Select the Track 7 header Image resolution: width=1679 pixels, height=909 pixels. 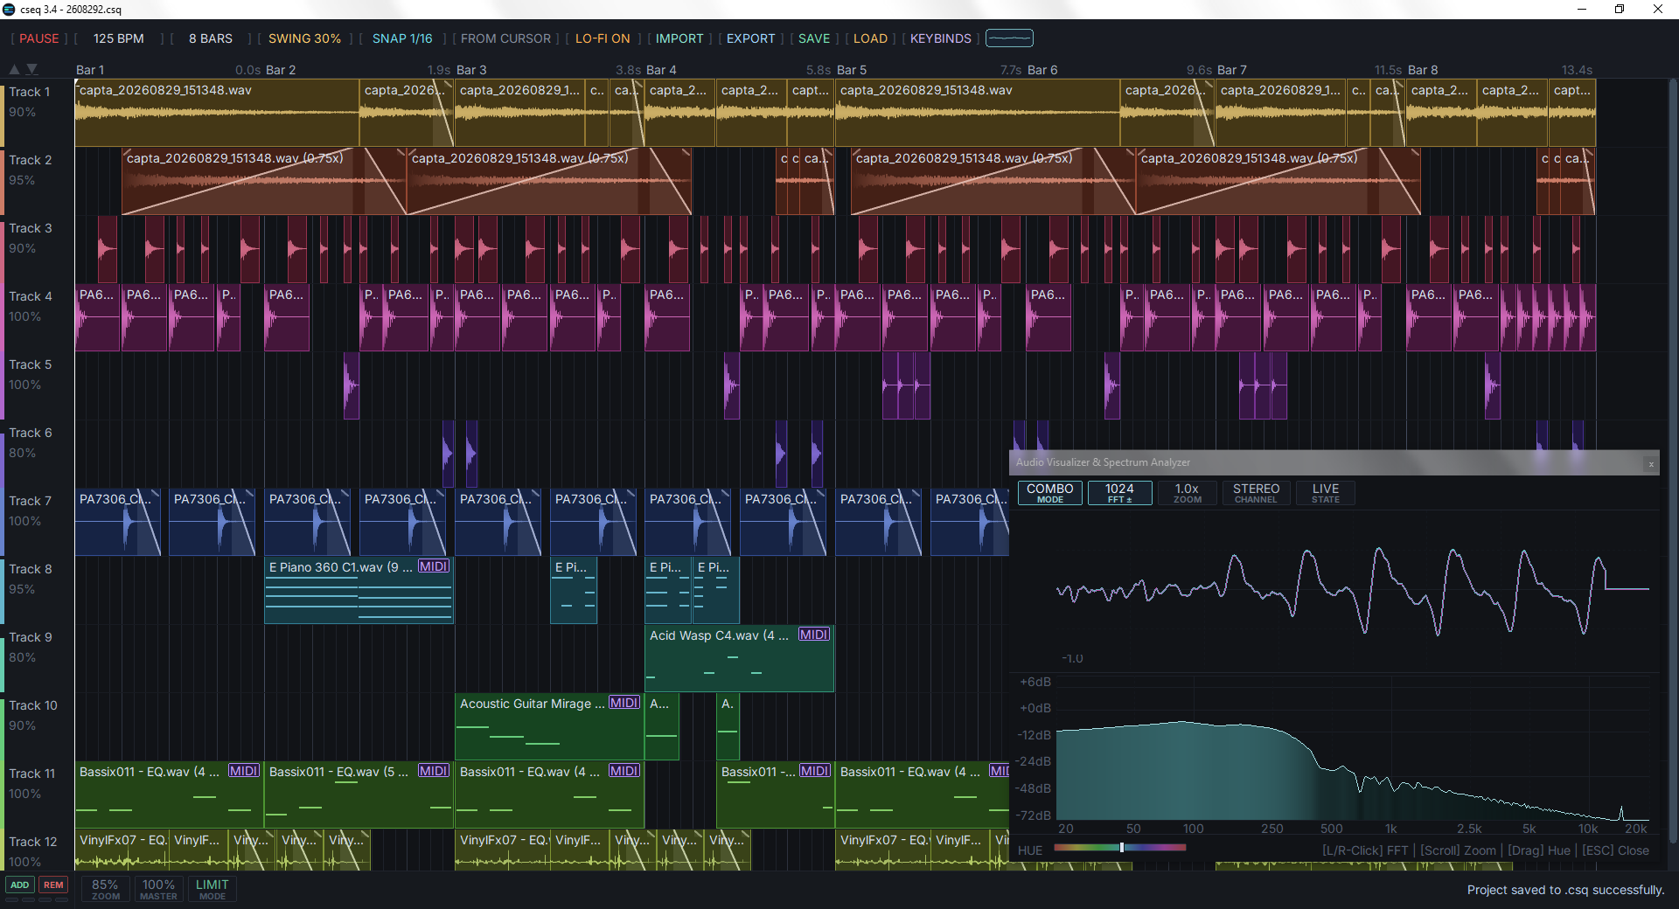31,501
